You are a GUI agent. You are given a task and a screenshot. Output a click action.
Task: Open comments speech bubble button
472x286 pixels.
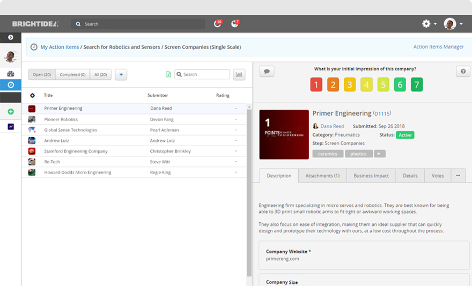click(x=267, y=71)
